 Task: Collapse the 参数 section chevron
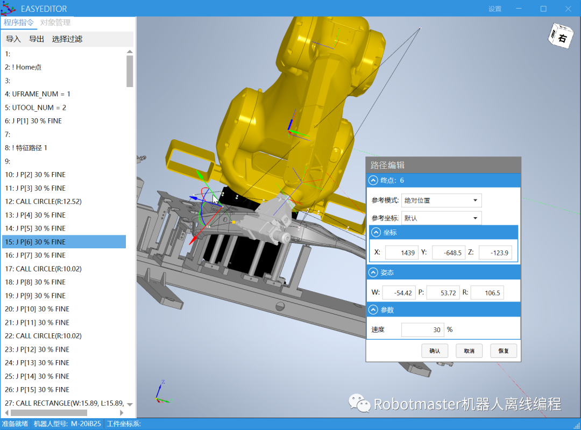click(x=372, y=310)
